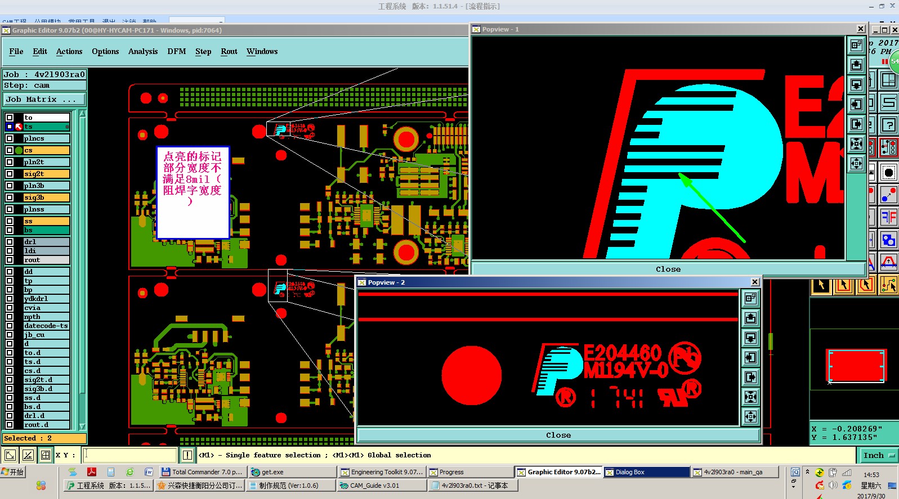Click top popup icon in Popview 2 toolbar
Image resolution: width=899 pixels, height=499 pixels.
click(x=750, y=298)
